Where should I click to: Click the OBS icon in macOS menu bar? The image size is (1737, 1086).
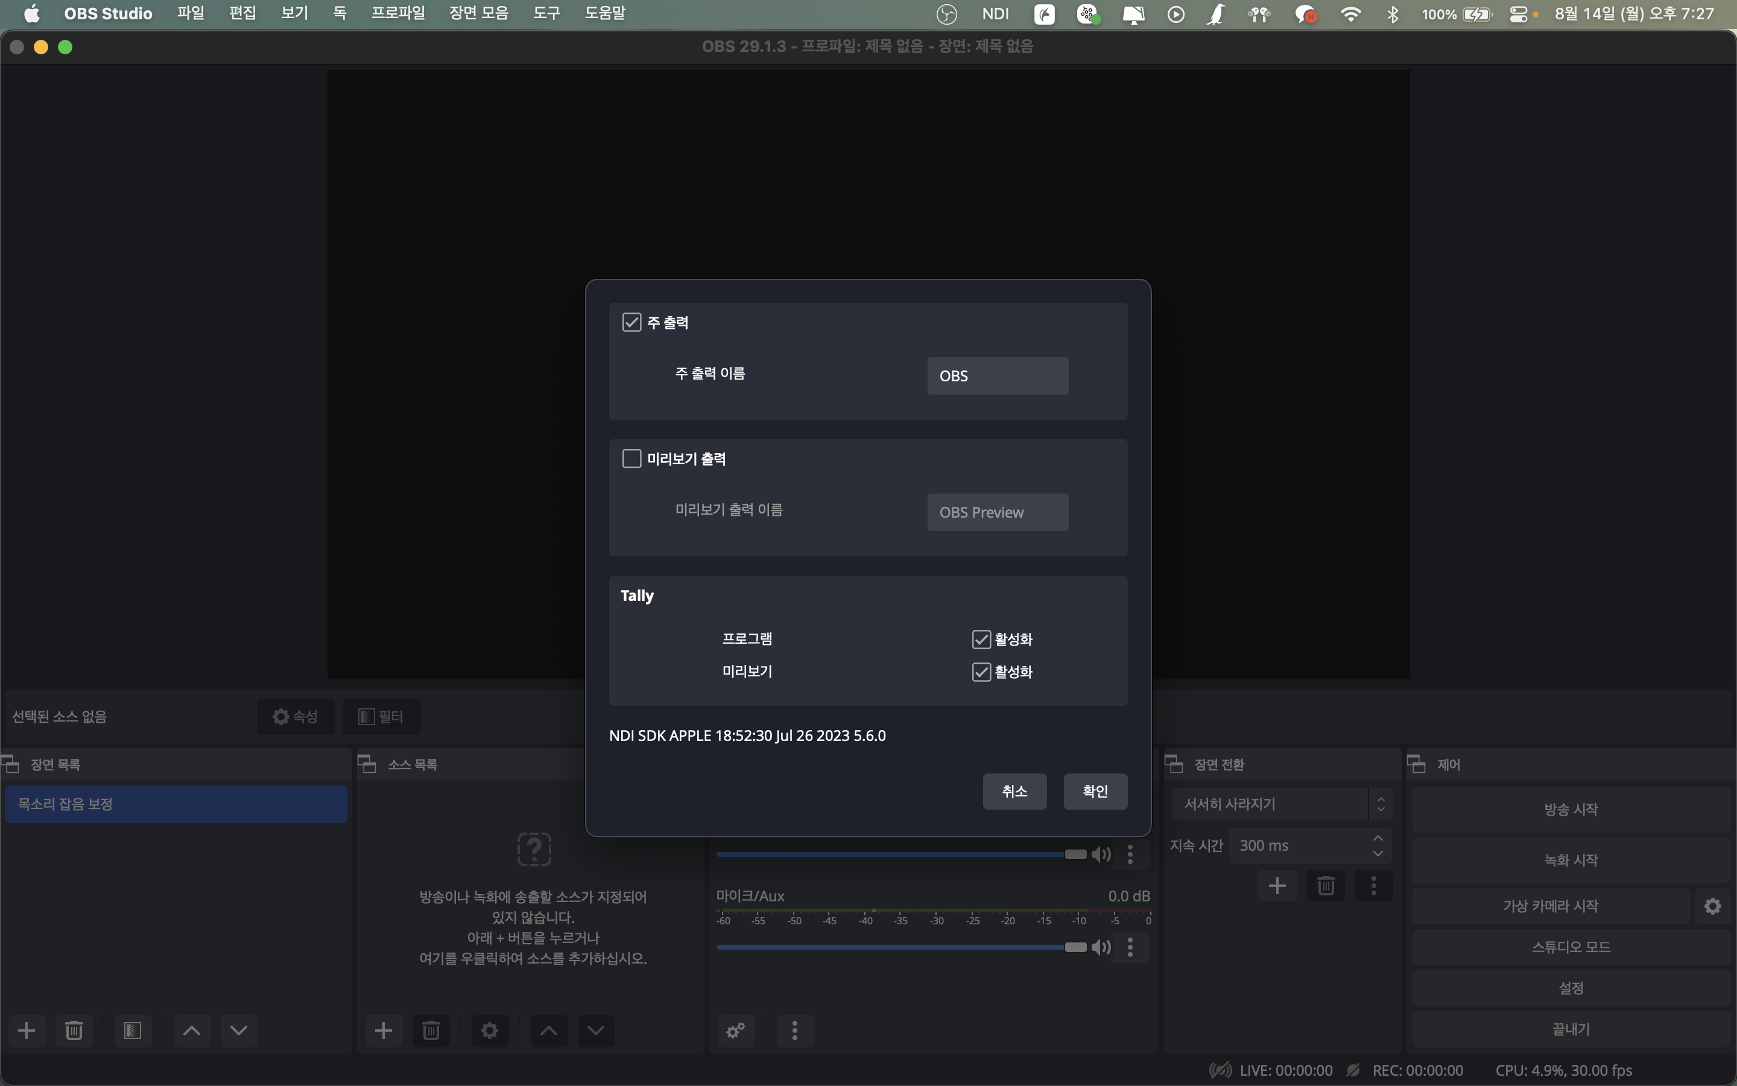click(947, 14)
